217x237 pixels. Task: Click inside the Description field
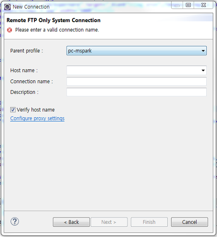click(136, 92)
